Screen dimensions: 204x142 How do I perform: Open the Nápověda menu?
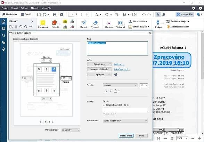[x=46, y=8]
